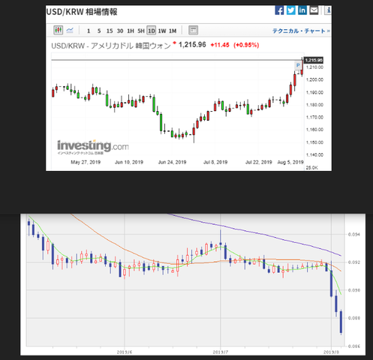Click the USD/KRW - アメリカドル 韓国ウォン title
The height and width of the screenshot is (360, 373).
click(111, 46)
